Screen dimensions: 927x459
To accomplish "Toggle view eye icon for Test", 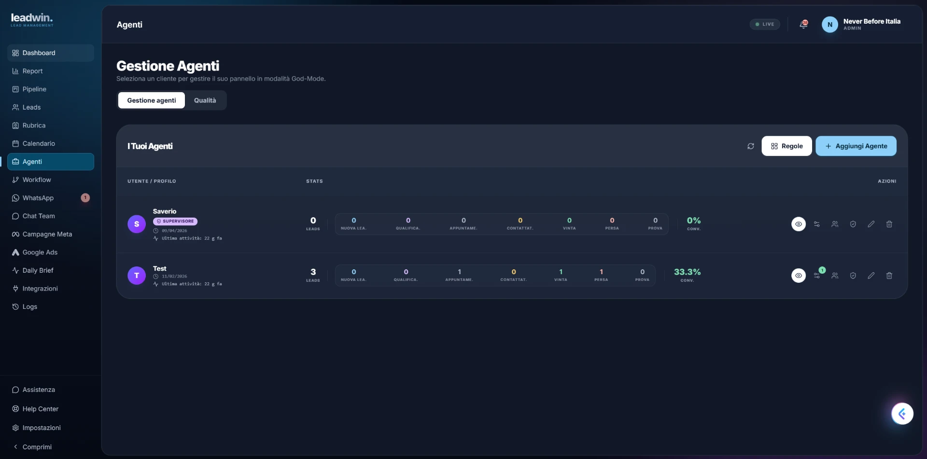I will 799,276.
